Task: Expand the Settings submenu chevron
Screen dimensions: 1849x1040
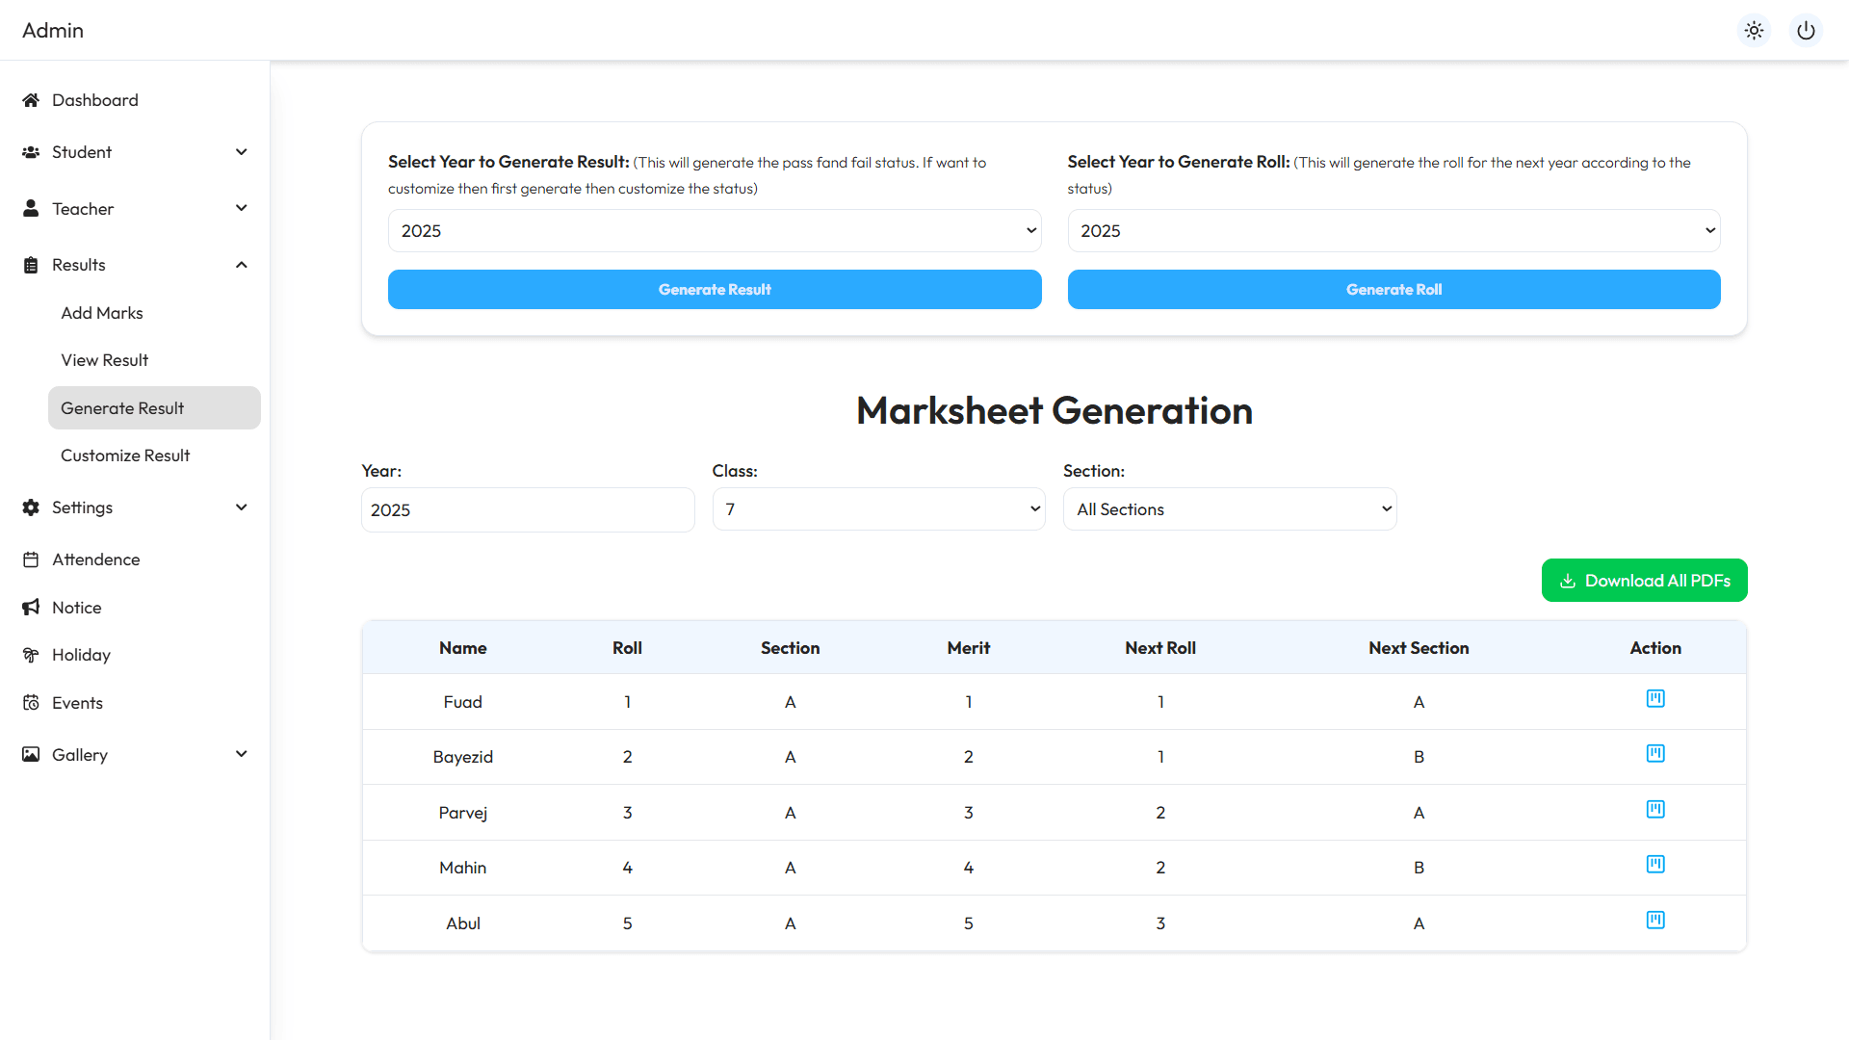Action: [242, 507]
